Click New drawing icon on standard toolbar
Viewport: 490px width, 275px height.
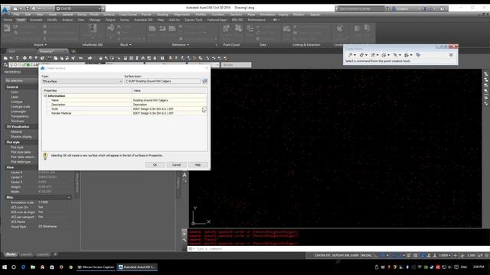point(5,58)
